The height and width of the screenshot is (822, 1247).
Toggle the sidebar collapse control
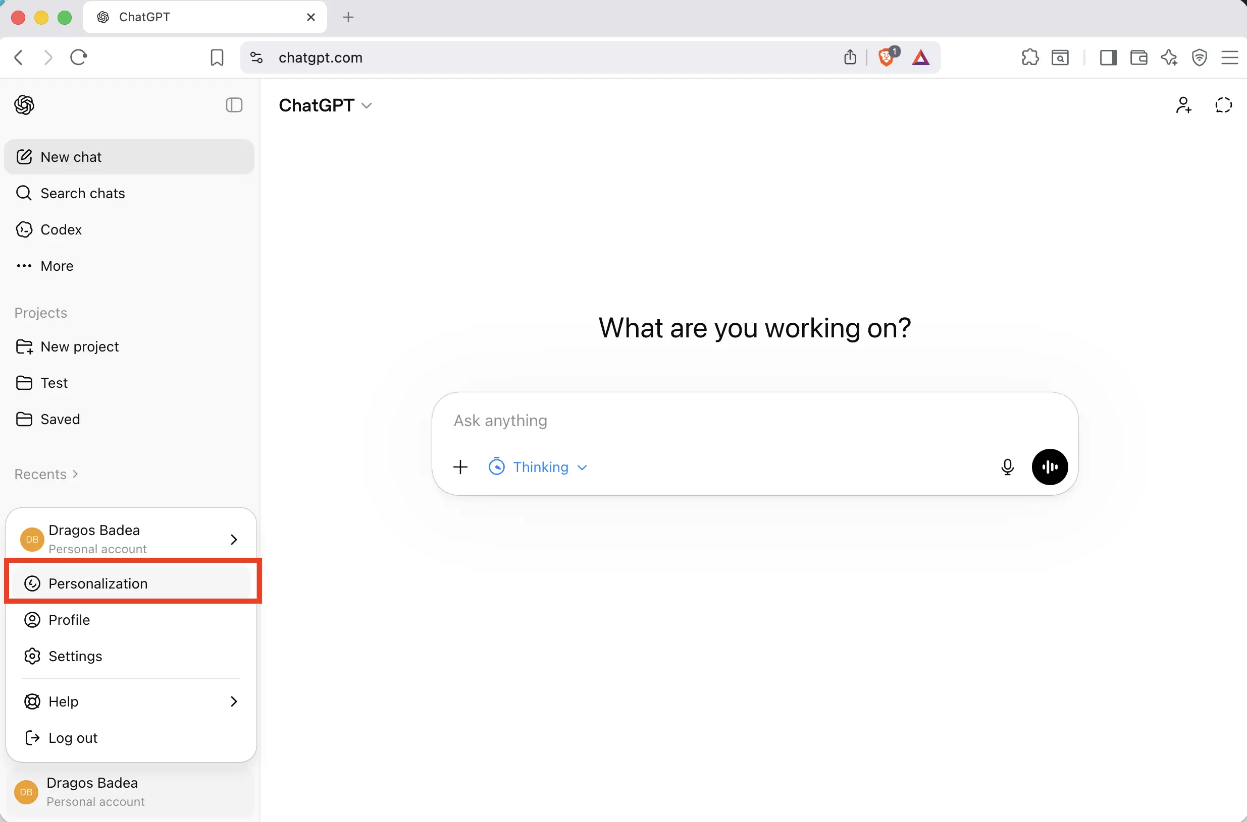[x=234, y=105]
